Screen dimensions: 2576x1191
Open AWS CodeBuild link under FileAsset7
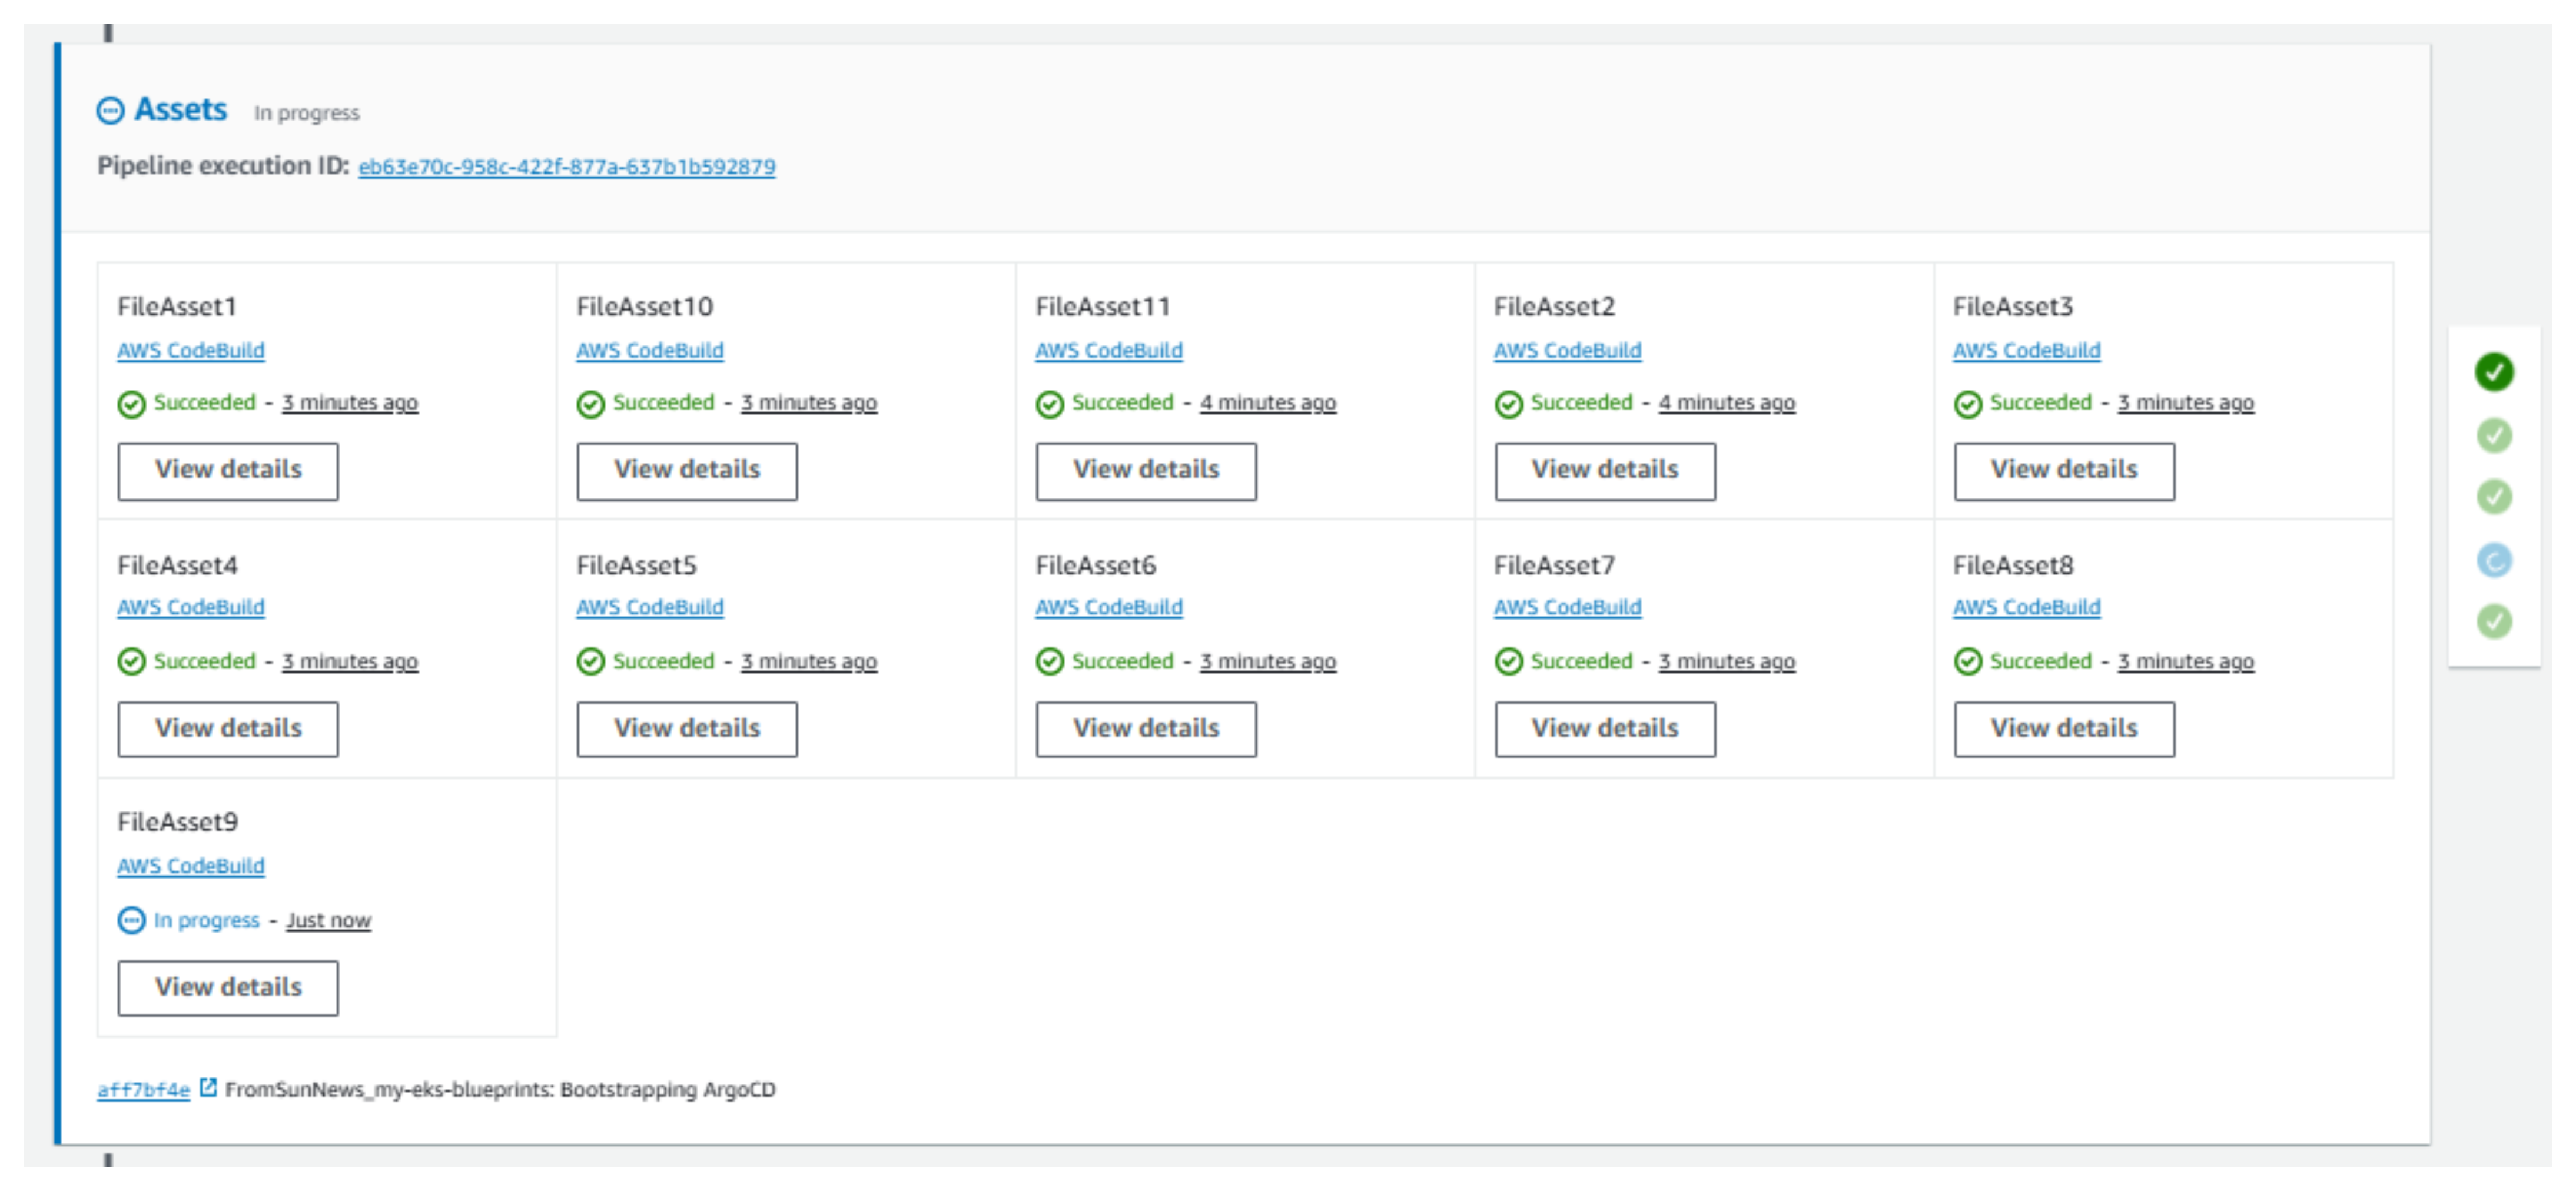pos(1567,608)
